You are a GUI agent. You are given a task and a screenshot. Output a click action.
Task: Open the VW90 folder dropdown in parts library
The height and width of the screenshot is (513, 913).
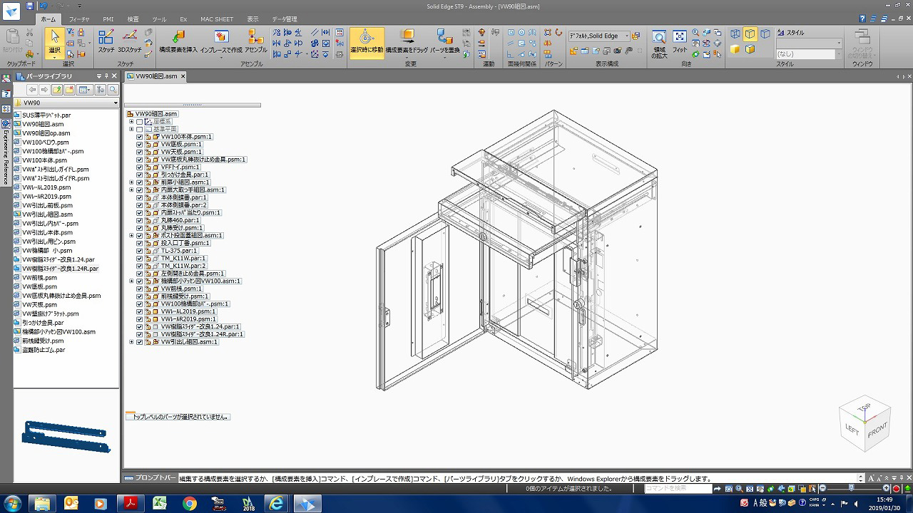tap(116, 103)
